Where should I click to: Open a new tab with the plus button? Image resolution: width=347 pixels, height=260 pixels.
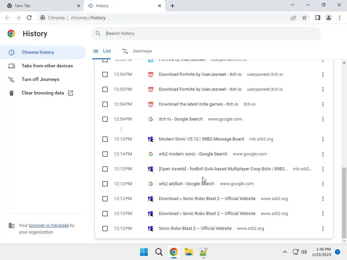coord(172,6)
